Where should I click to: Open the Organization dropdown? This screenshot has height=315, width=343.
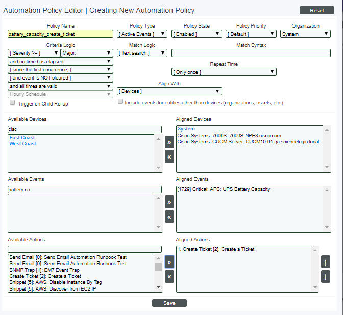305,34
